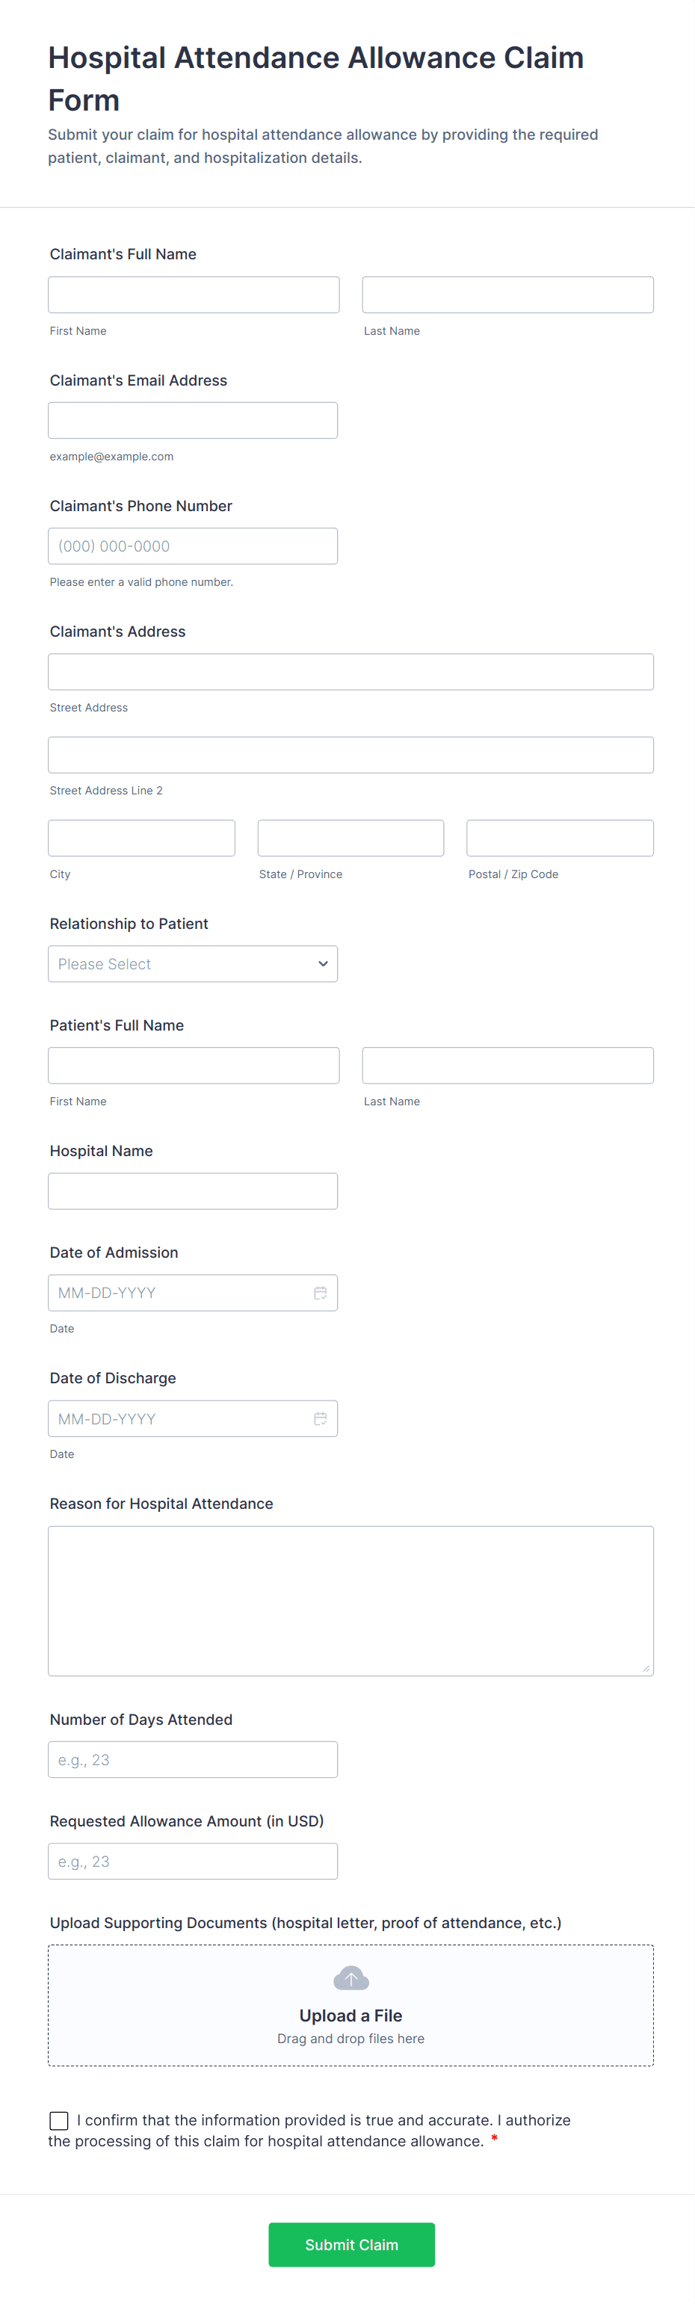Open the Date of Admission calendar icon
Screen dimensions: 695x2304
coord(320,1292)
